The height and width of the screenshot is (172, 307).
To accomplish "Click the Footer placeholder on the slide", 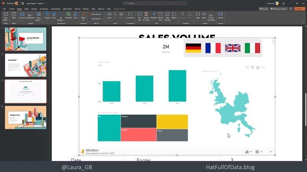I will coord(177,159).
